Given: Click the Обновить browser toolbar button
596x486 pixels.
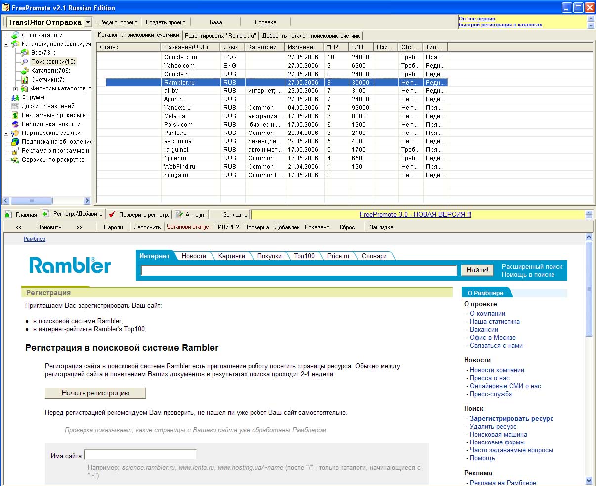Looking at the screenshot, I should (49, 227).
